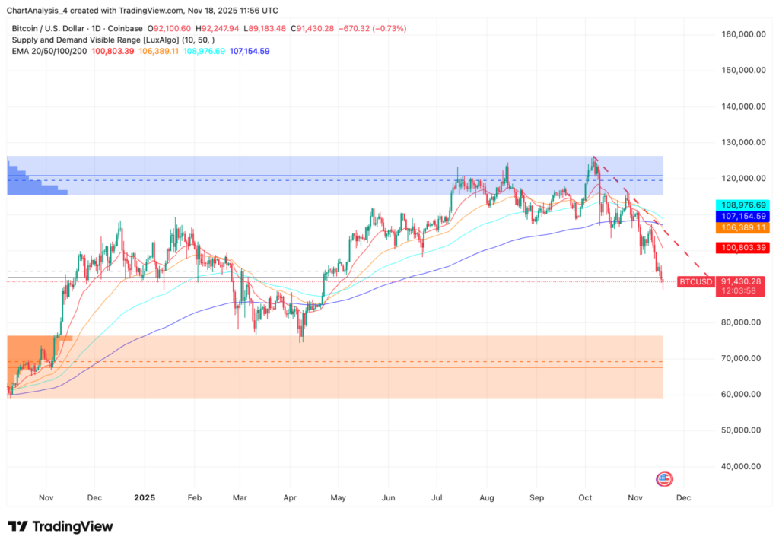Click the US flag economic event marker
The image size is (779, 546).
click(x=664, y=478)
